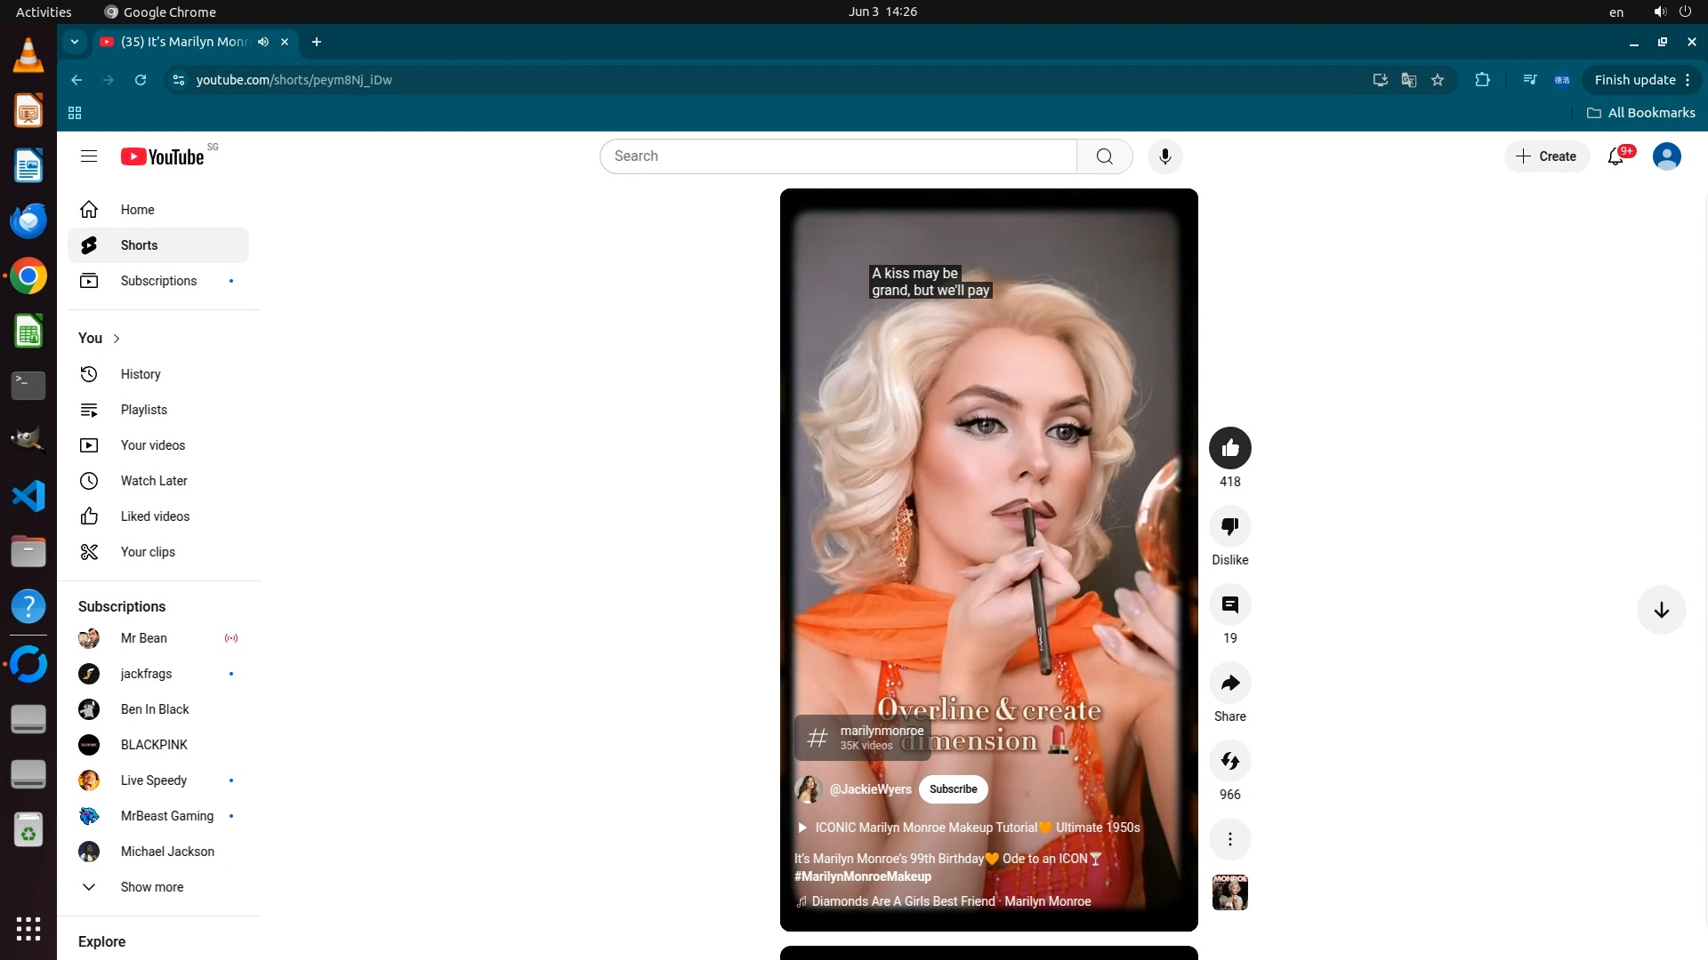This screenshot has width=1708, height=960.
Task: Focus the YouTube search field
Action: tap(836, 156)
